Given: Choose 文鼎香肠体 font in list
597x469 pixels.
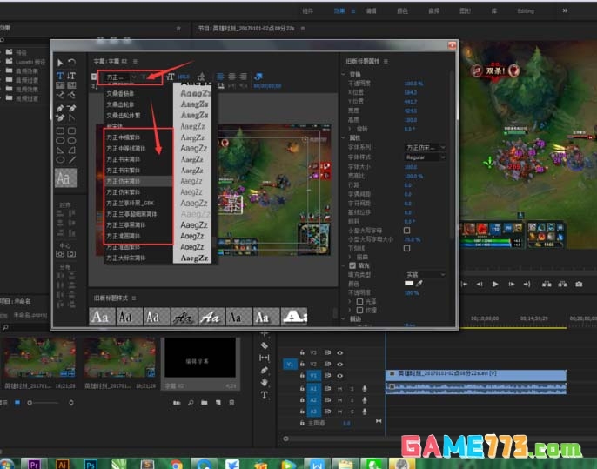Looking at the screenshot, I should pyautogui.click(x=138, y=94).
